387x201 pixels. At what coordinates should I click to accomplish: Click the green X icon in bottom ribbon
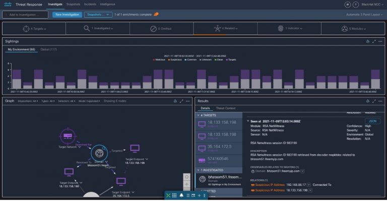click(168, 195)
